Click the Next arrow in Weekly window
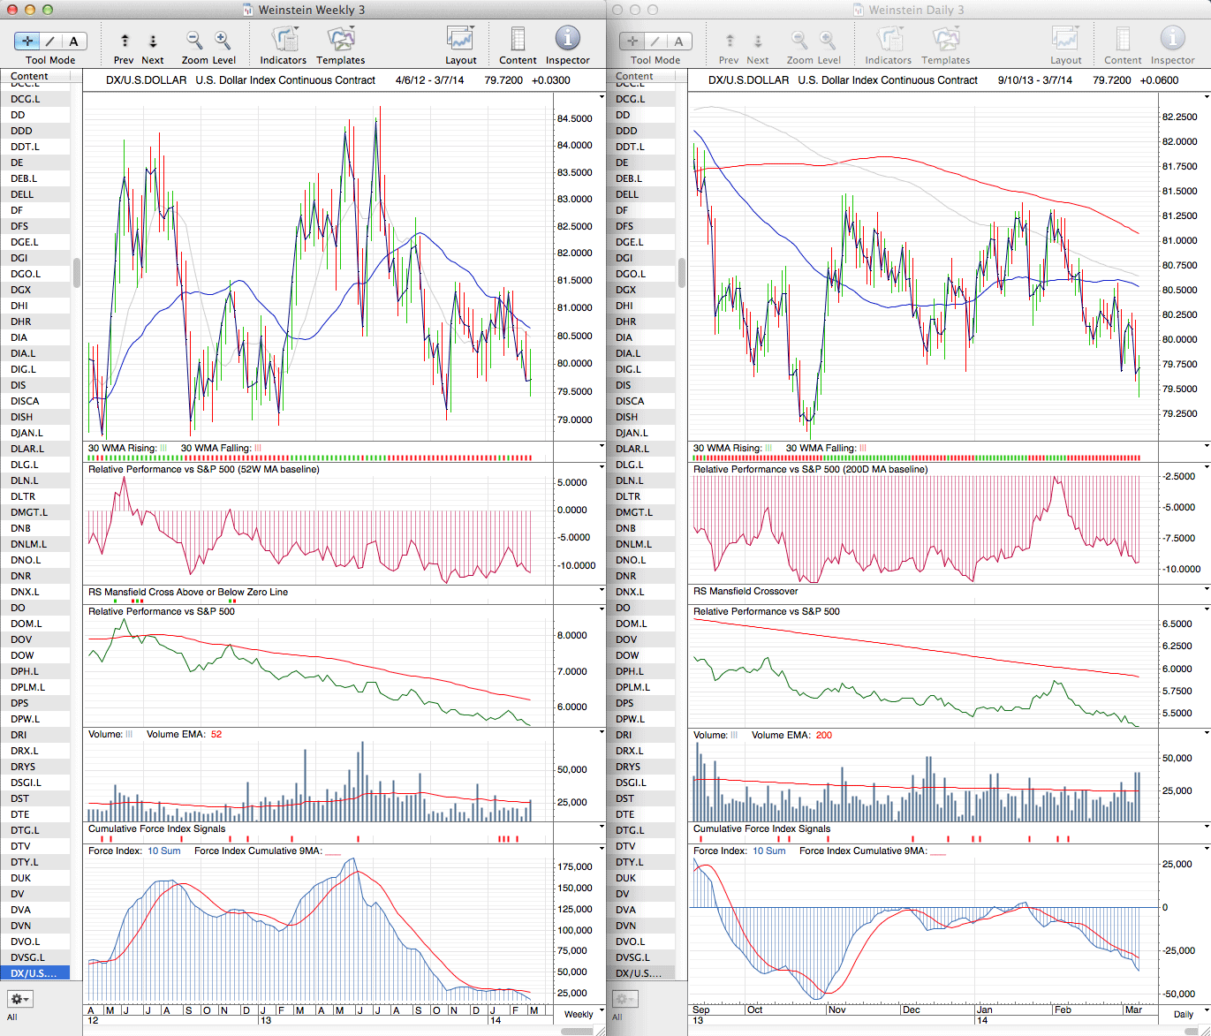 click(x=153, y=41)
